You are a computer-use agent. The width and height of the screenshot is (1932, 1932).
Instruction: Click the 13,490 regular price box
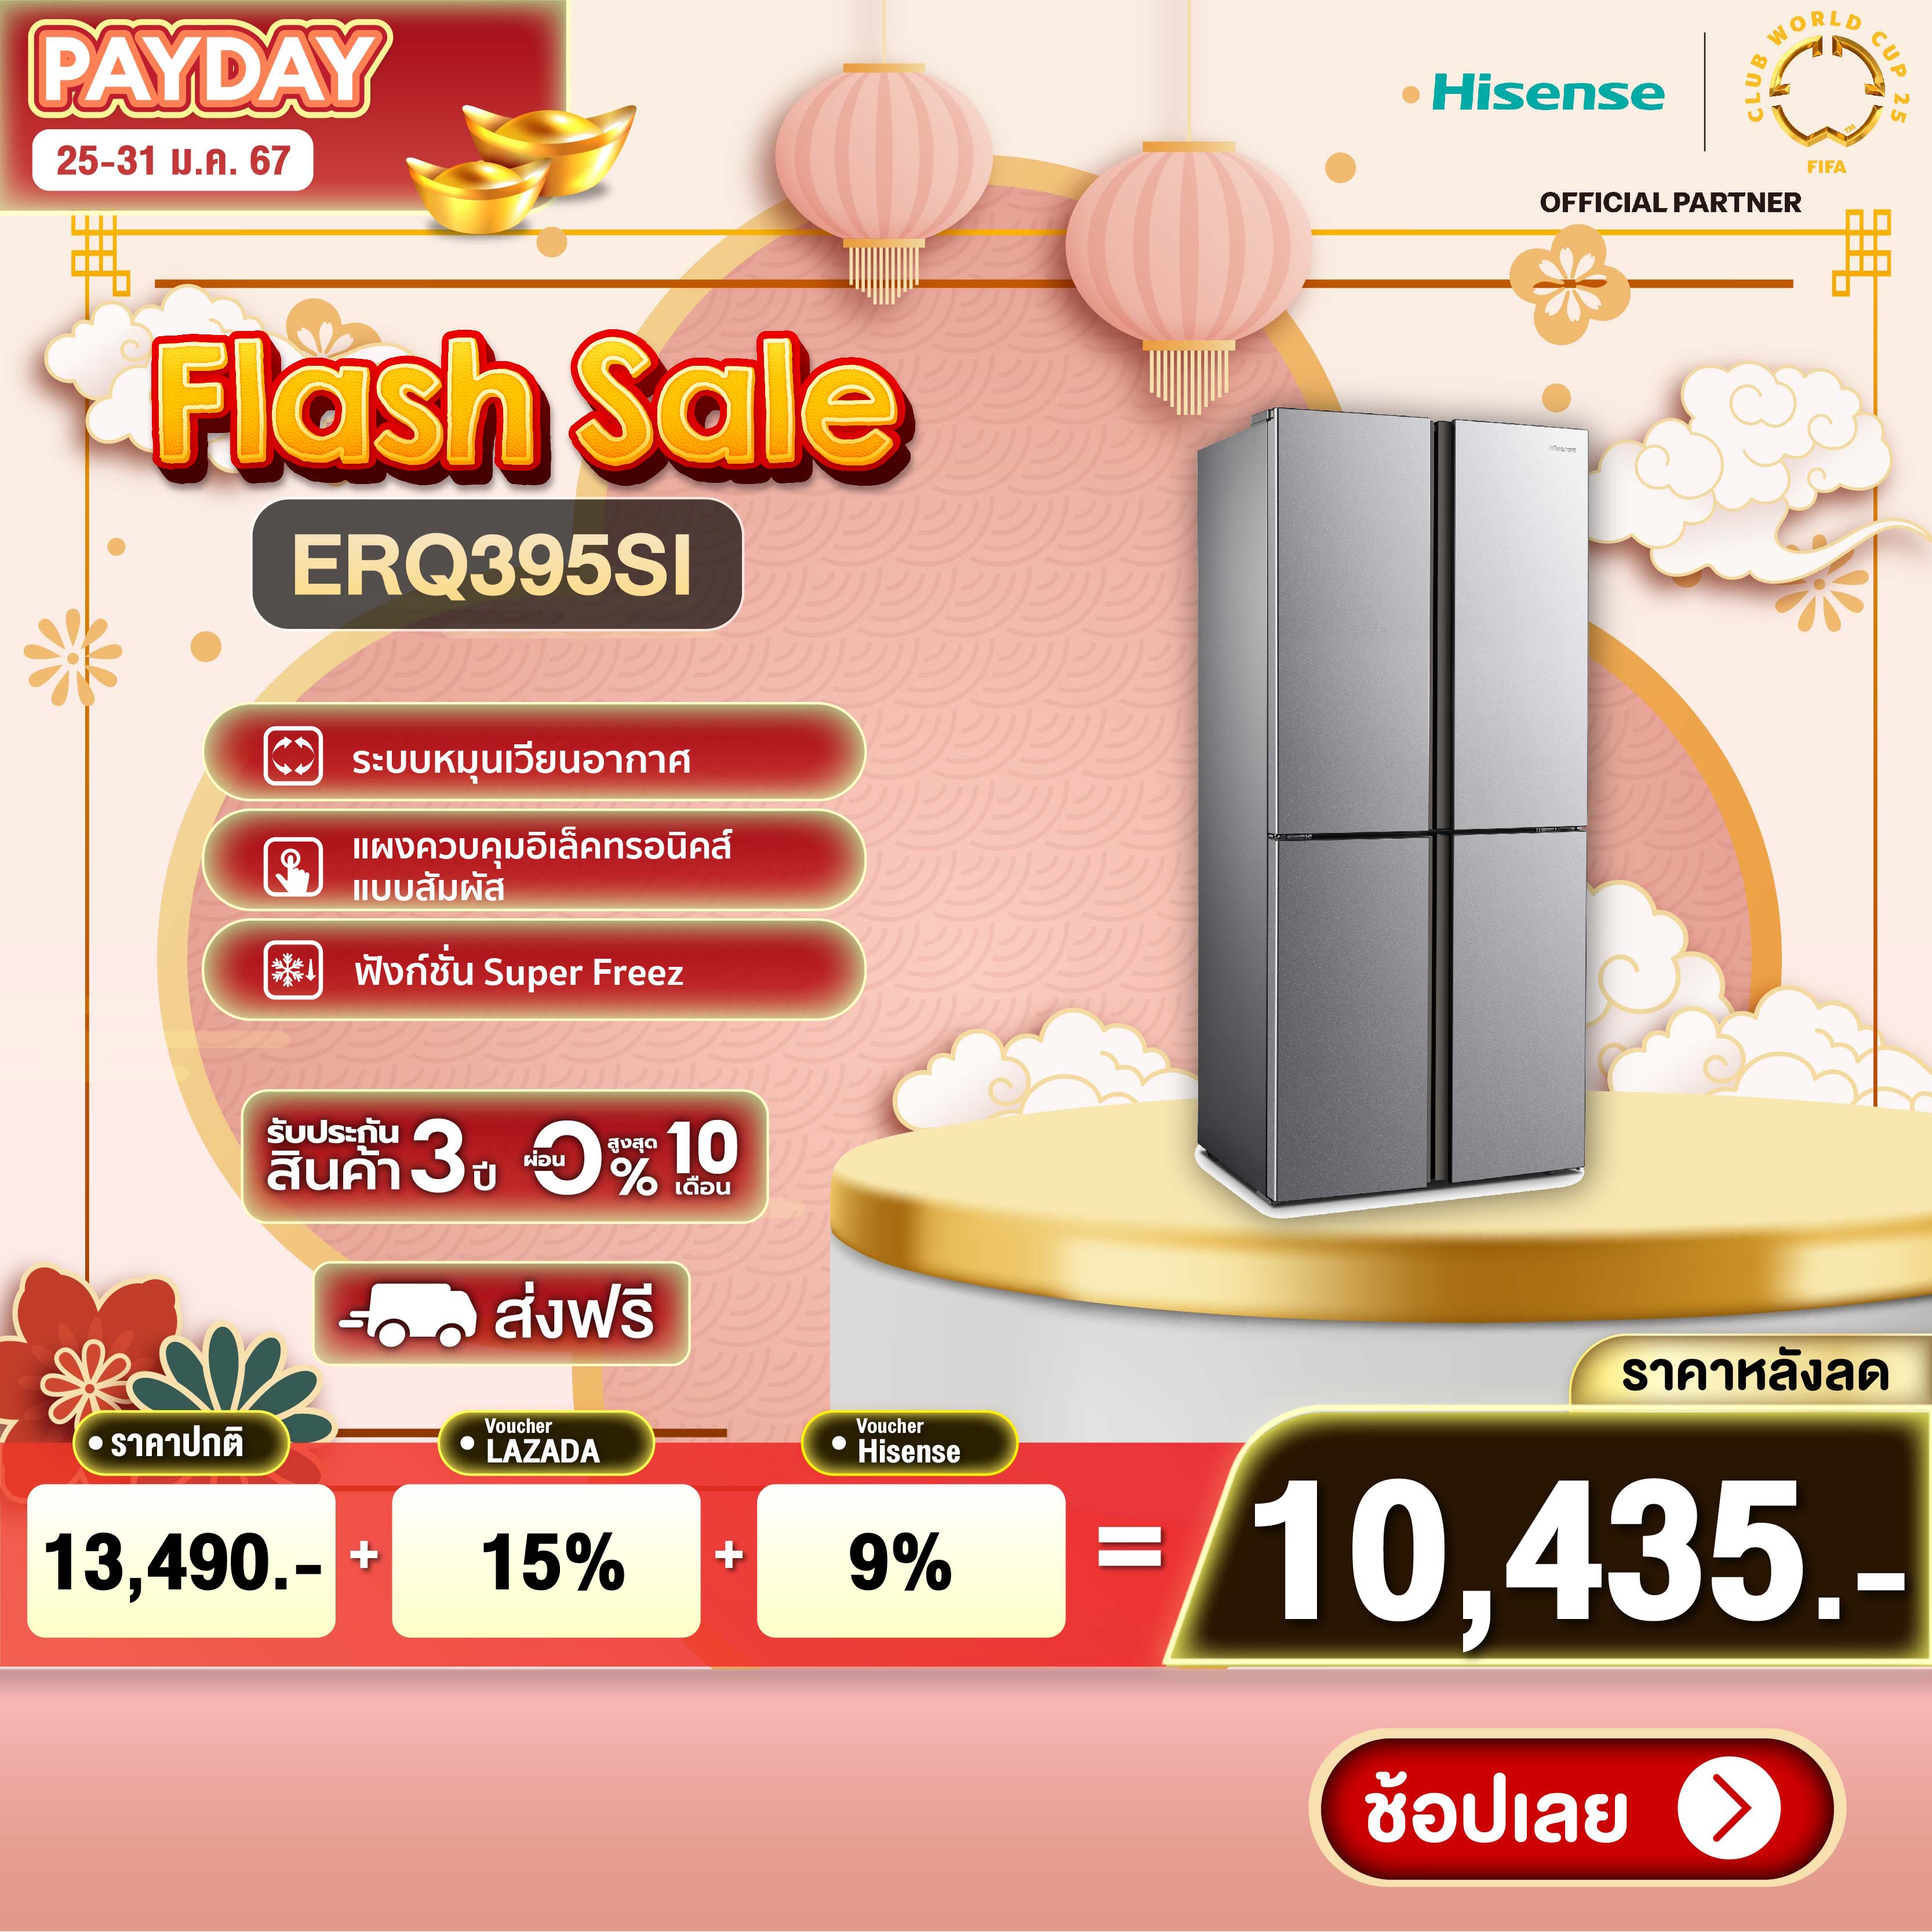click(x=181, y=1561)
